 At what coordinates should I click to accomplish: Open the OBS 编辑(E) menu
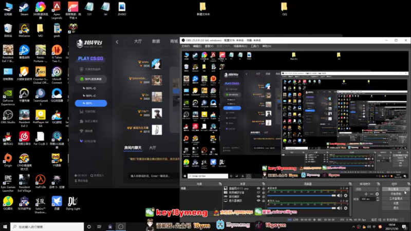pos(197,46)
